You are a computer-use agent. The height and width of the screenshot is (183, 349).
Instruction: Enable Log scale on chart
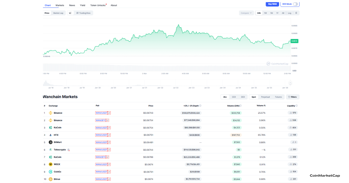pos(289,13)
